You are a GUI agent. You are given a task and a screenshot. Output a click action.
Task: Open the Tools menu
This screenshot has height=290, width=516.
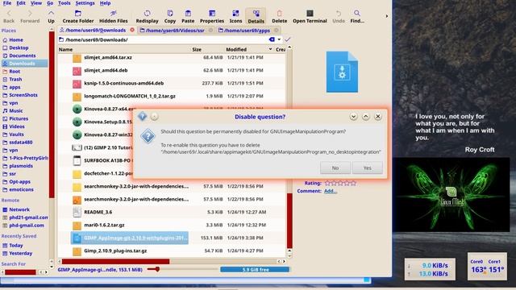pyautogui.click(x=64, y=3)
